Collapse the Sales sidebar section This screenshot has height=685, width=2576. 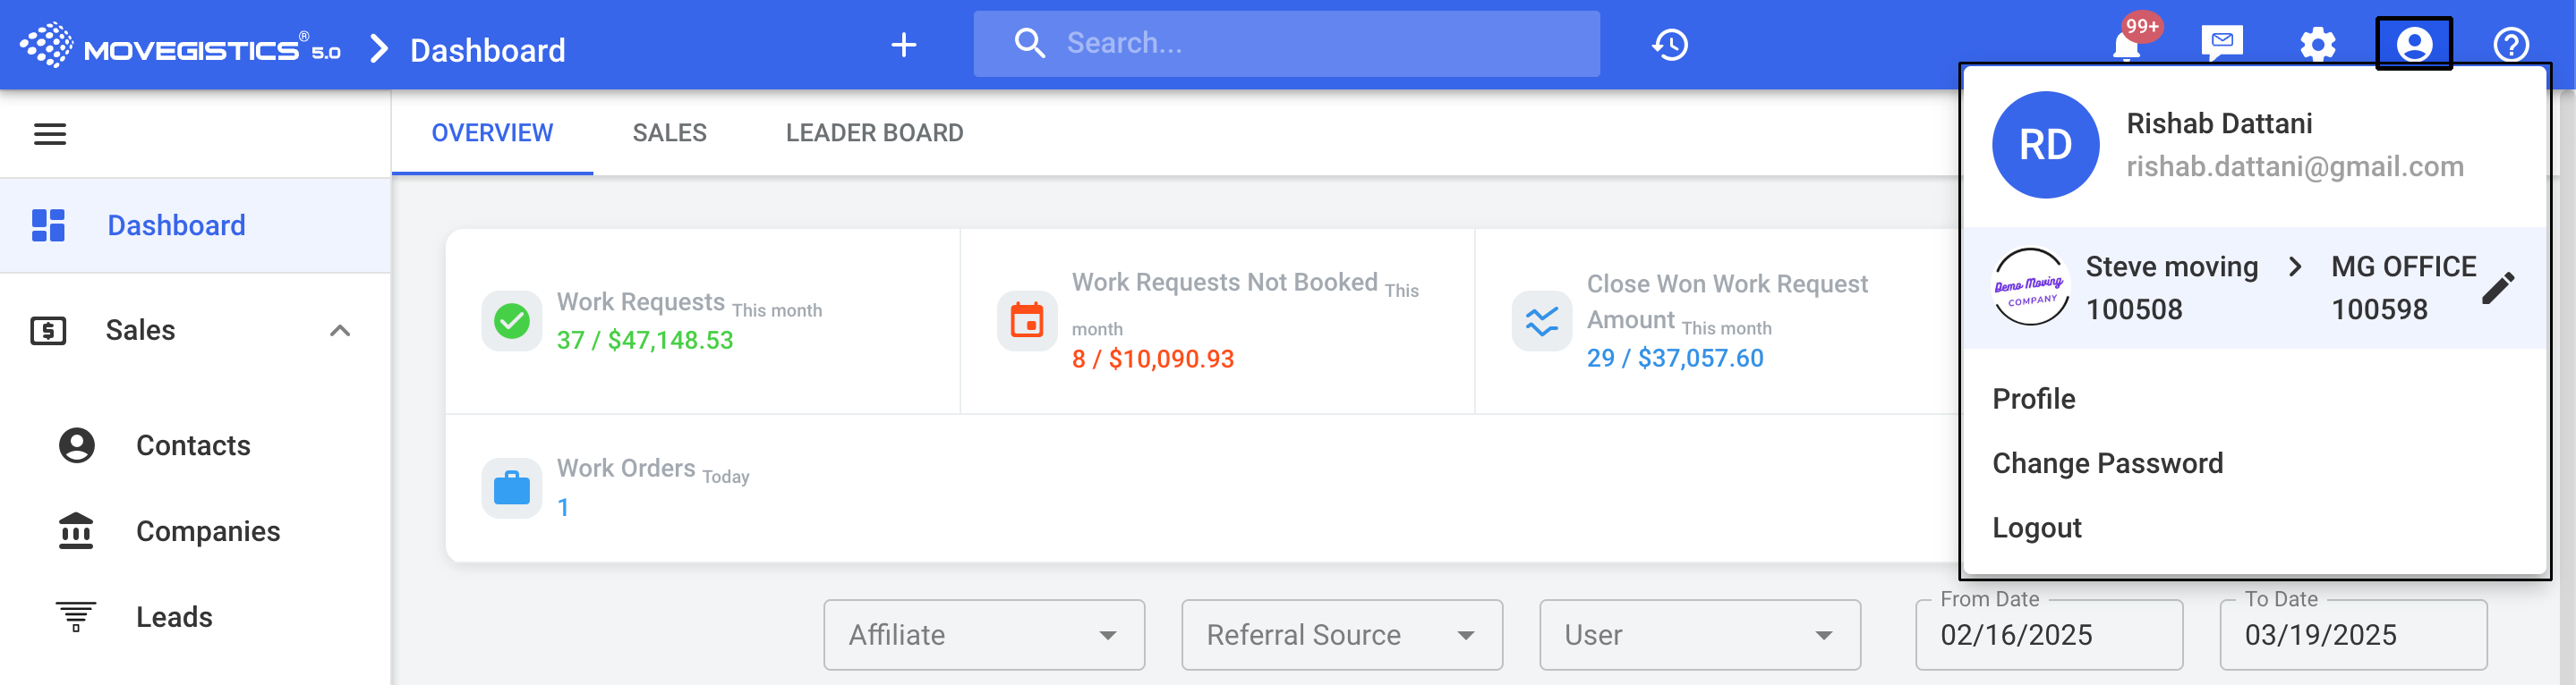tap(340, 331)
